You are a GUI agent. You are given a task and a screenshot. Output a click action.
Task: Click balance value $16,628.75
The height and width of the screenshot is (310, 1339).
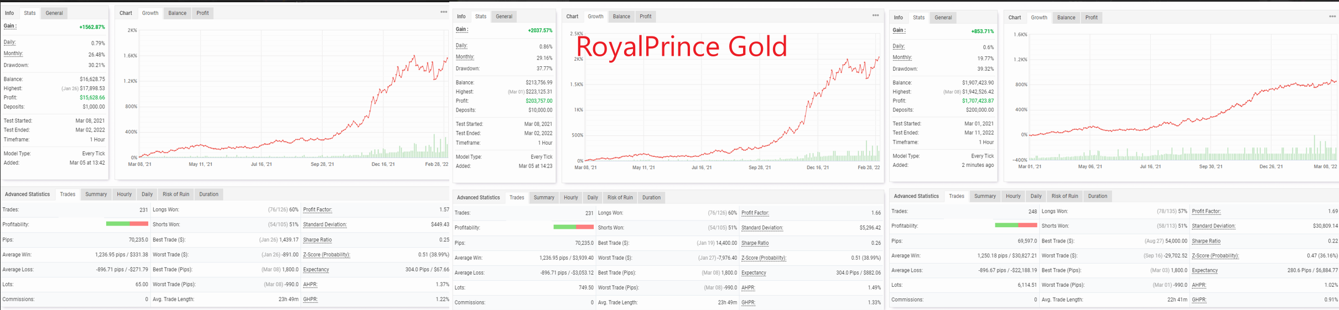92,79
